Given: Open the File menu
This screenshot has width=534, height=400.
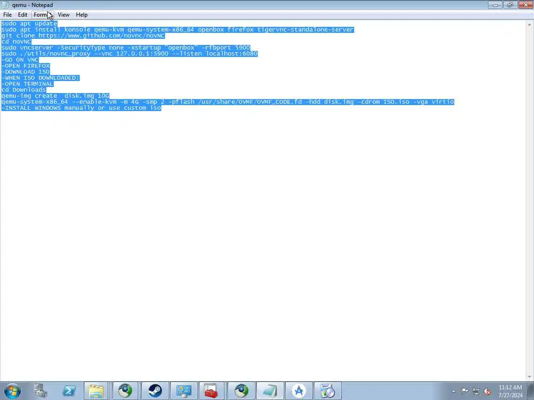Looking at the screenshot, I should 7,15.
